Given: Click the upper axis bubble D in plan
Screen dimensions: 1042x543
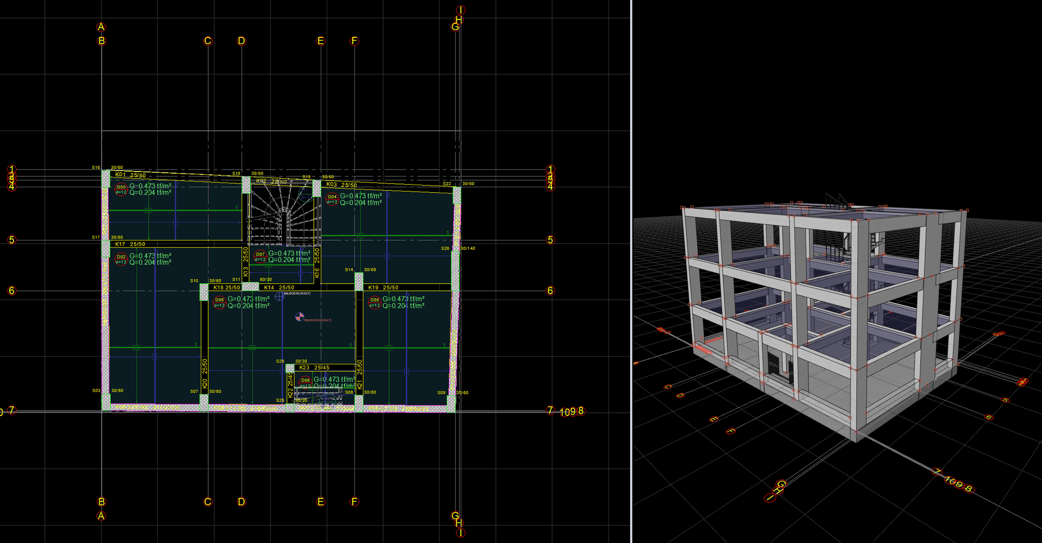Looking at the screenshot, I should click(x=242, y=41).
